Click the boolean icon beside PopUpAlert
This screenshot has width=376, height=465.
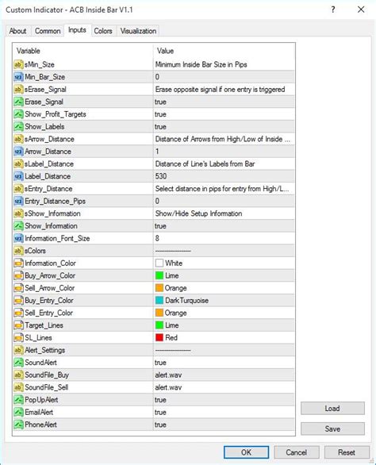pos(18,400)
